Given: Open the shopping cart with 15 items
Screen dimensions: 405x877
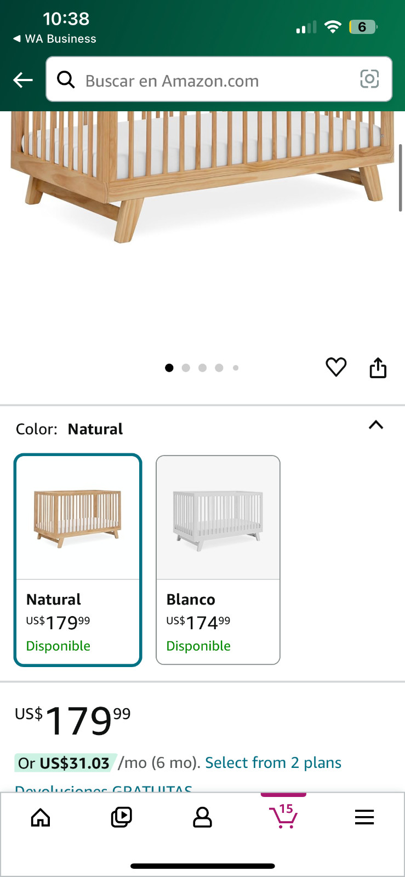Looking at the screenshot, I should (283, 817).
